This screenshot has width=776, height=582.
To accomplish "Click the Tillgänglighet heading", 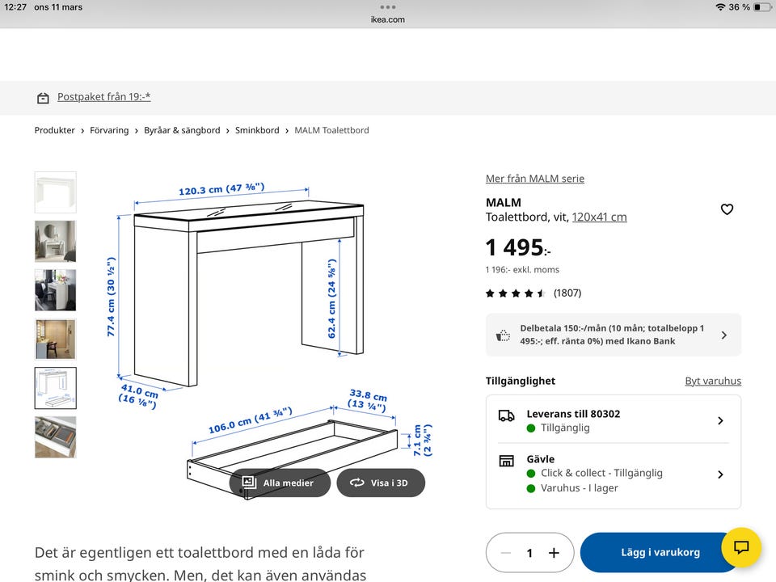I will point(520,381).
